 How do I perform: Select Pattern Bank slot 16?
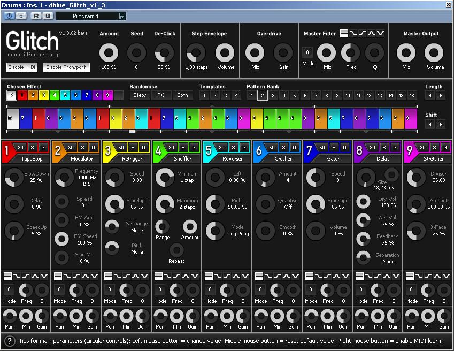(412, 96)
